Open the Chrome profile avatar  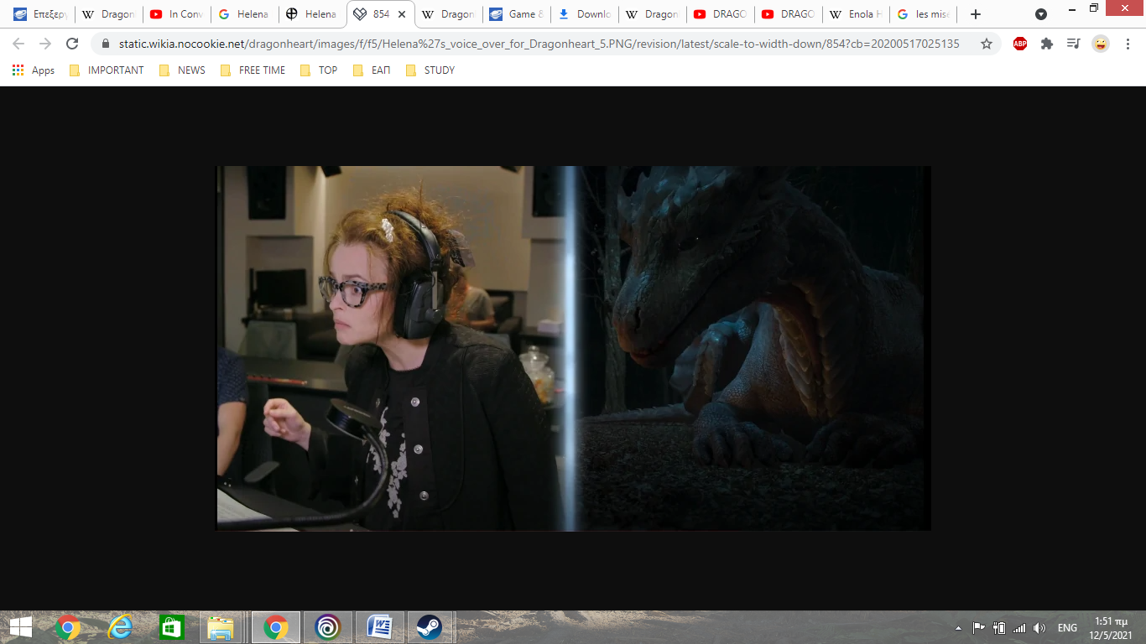tap(1101, 44)
